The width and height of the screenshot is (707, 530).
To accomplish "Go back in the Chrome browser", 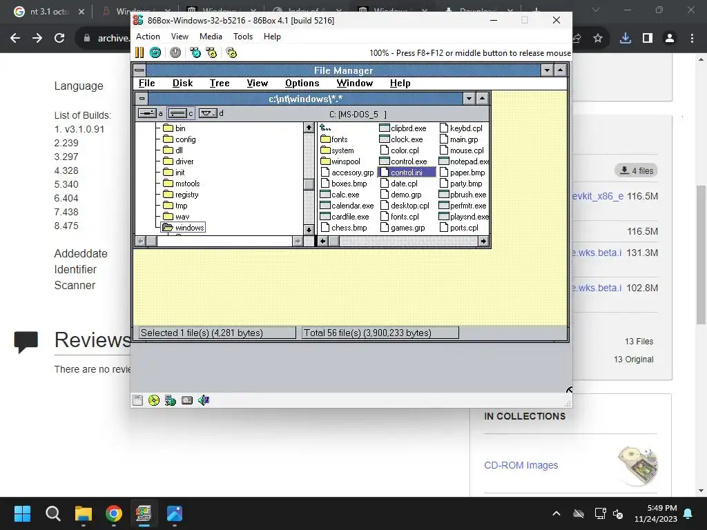I will pyautogui.click(x=15, y=39).
